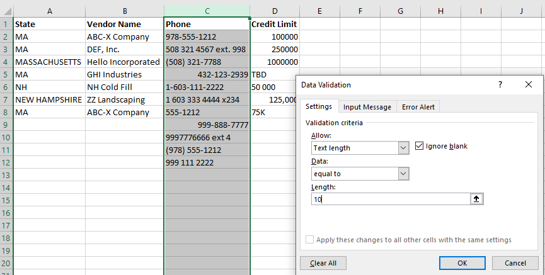Click the OK button
The height and width of the screenshot is (275, 545).
pos(462,263)
